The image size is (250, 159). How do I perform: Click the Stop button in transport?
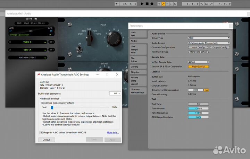click(147, 4)
